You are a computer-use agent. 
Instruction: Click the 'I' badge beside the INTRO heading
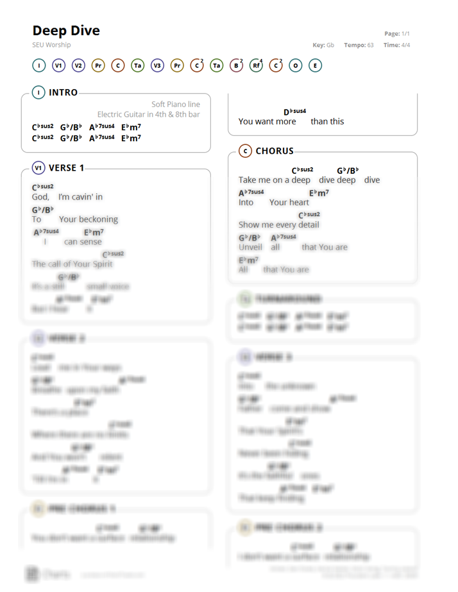click(38, 93)
